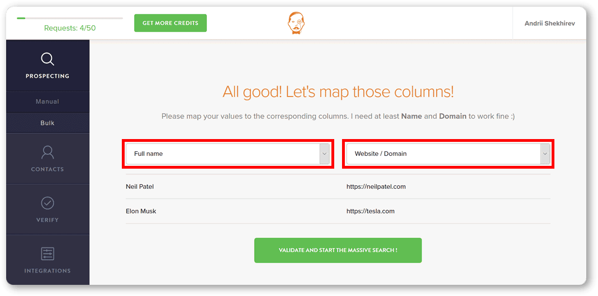Select the Elon Musk name cell
Image resolution: width=598 pixels, height=296 pixels.
[x=141, y=211]
